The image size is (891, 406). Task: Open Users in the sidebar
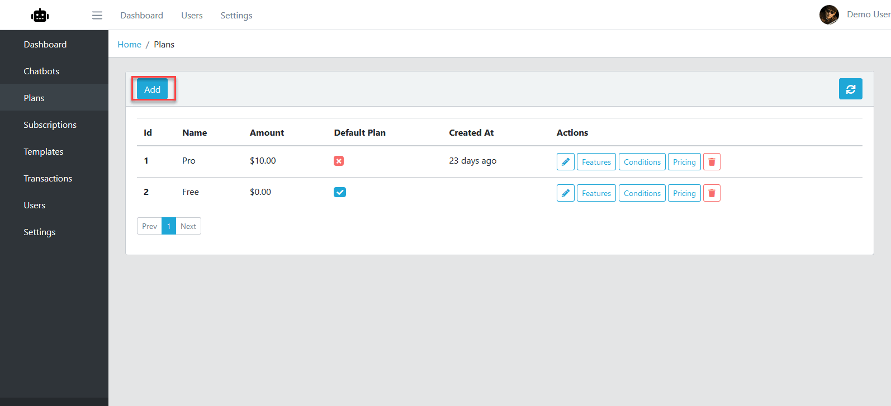click(x=54, y=205)
